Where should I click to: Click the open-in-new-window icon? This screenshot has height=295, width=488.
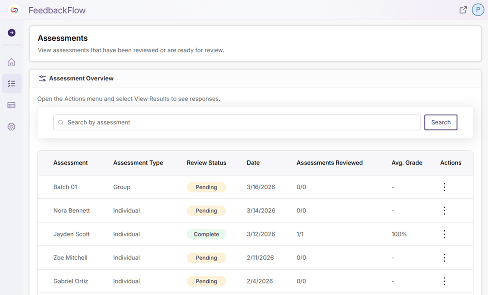(x=463, y=10)
